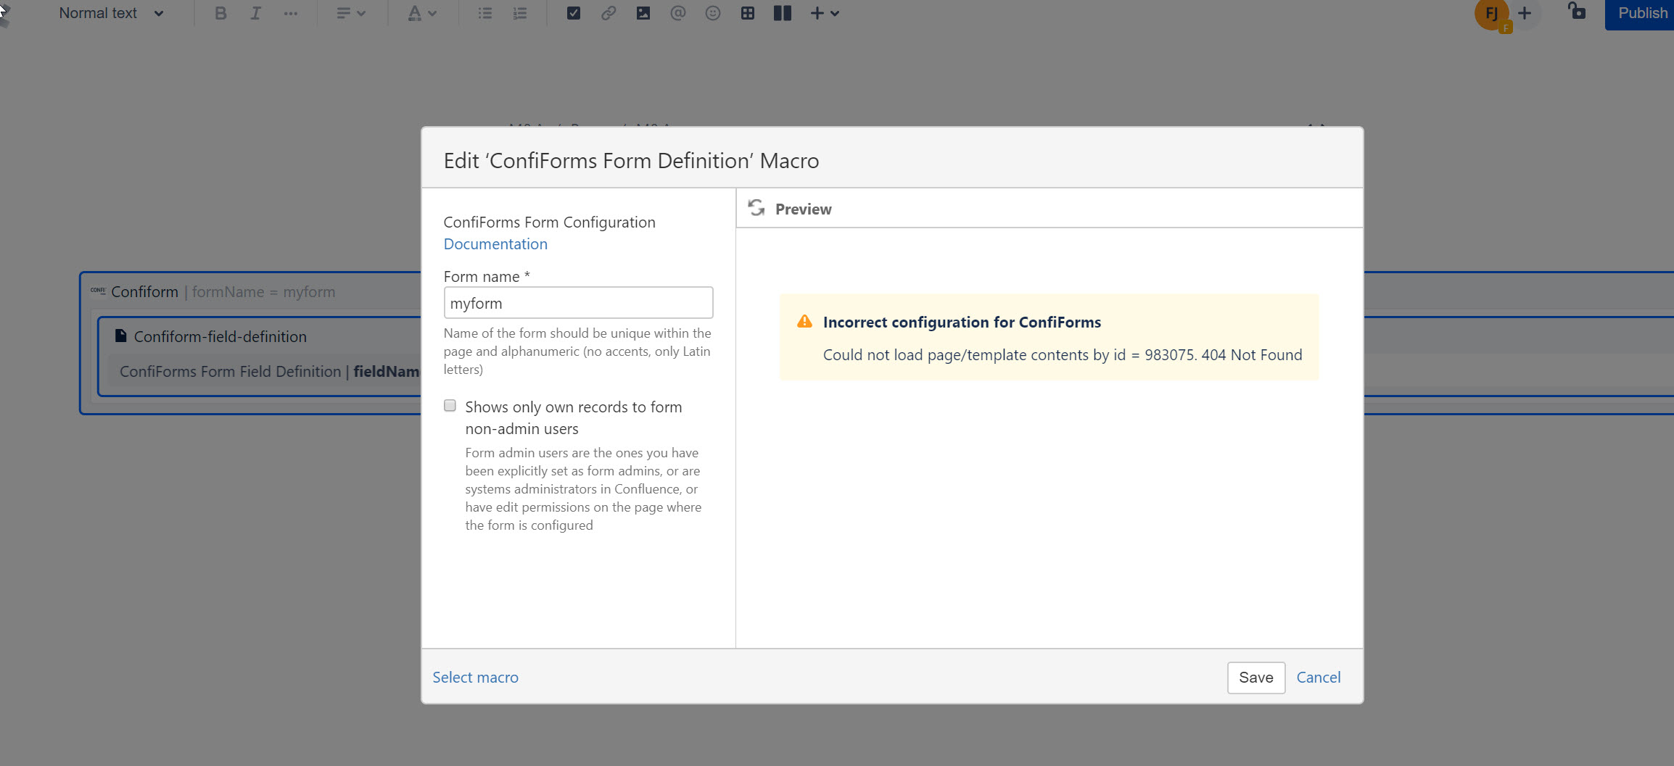Image resolution: width=1674 pixels, height=766 pixels.
Task: Open the emoji picker
Action: (712, 13)
